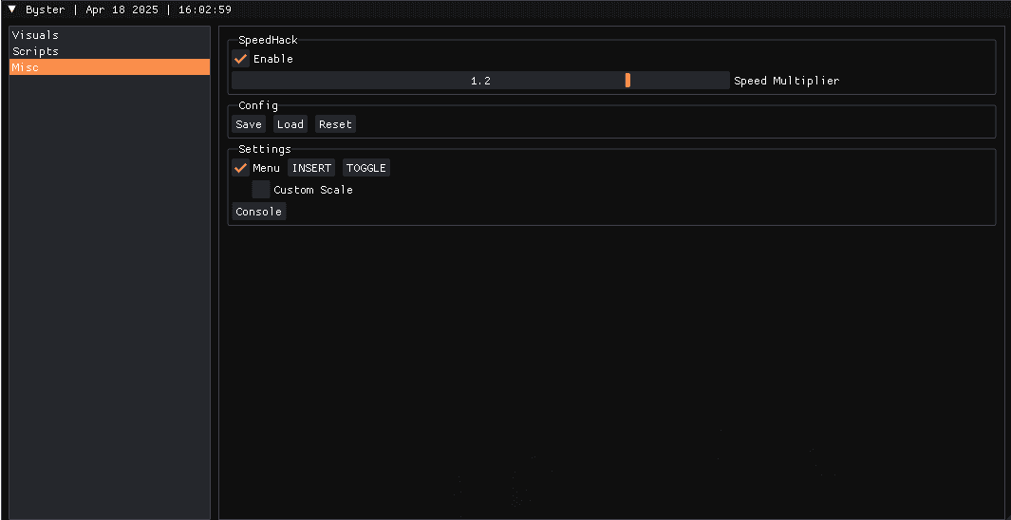
Task: Click the Speed Multiplier label
Action: pos(786,81)
